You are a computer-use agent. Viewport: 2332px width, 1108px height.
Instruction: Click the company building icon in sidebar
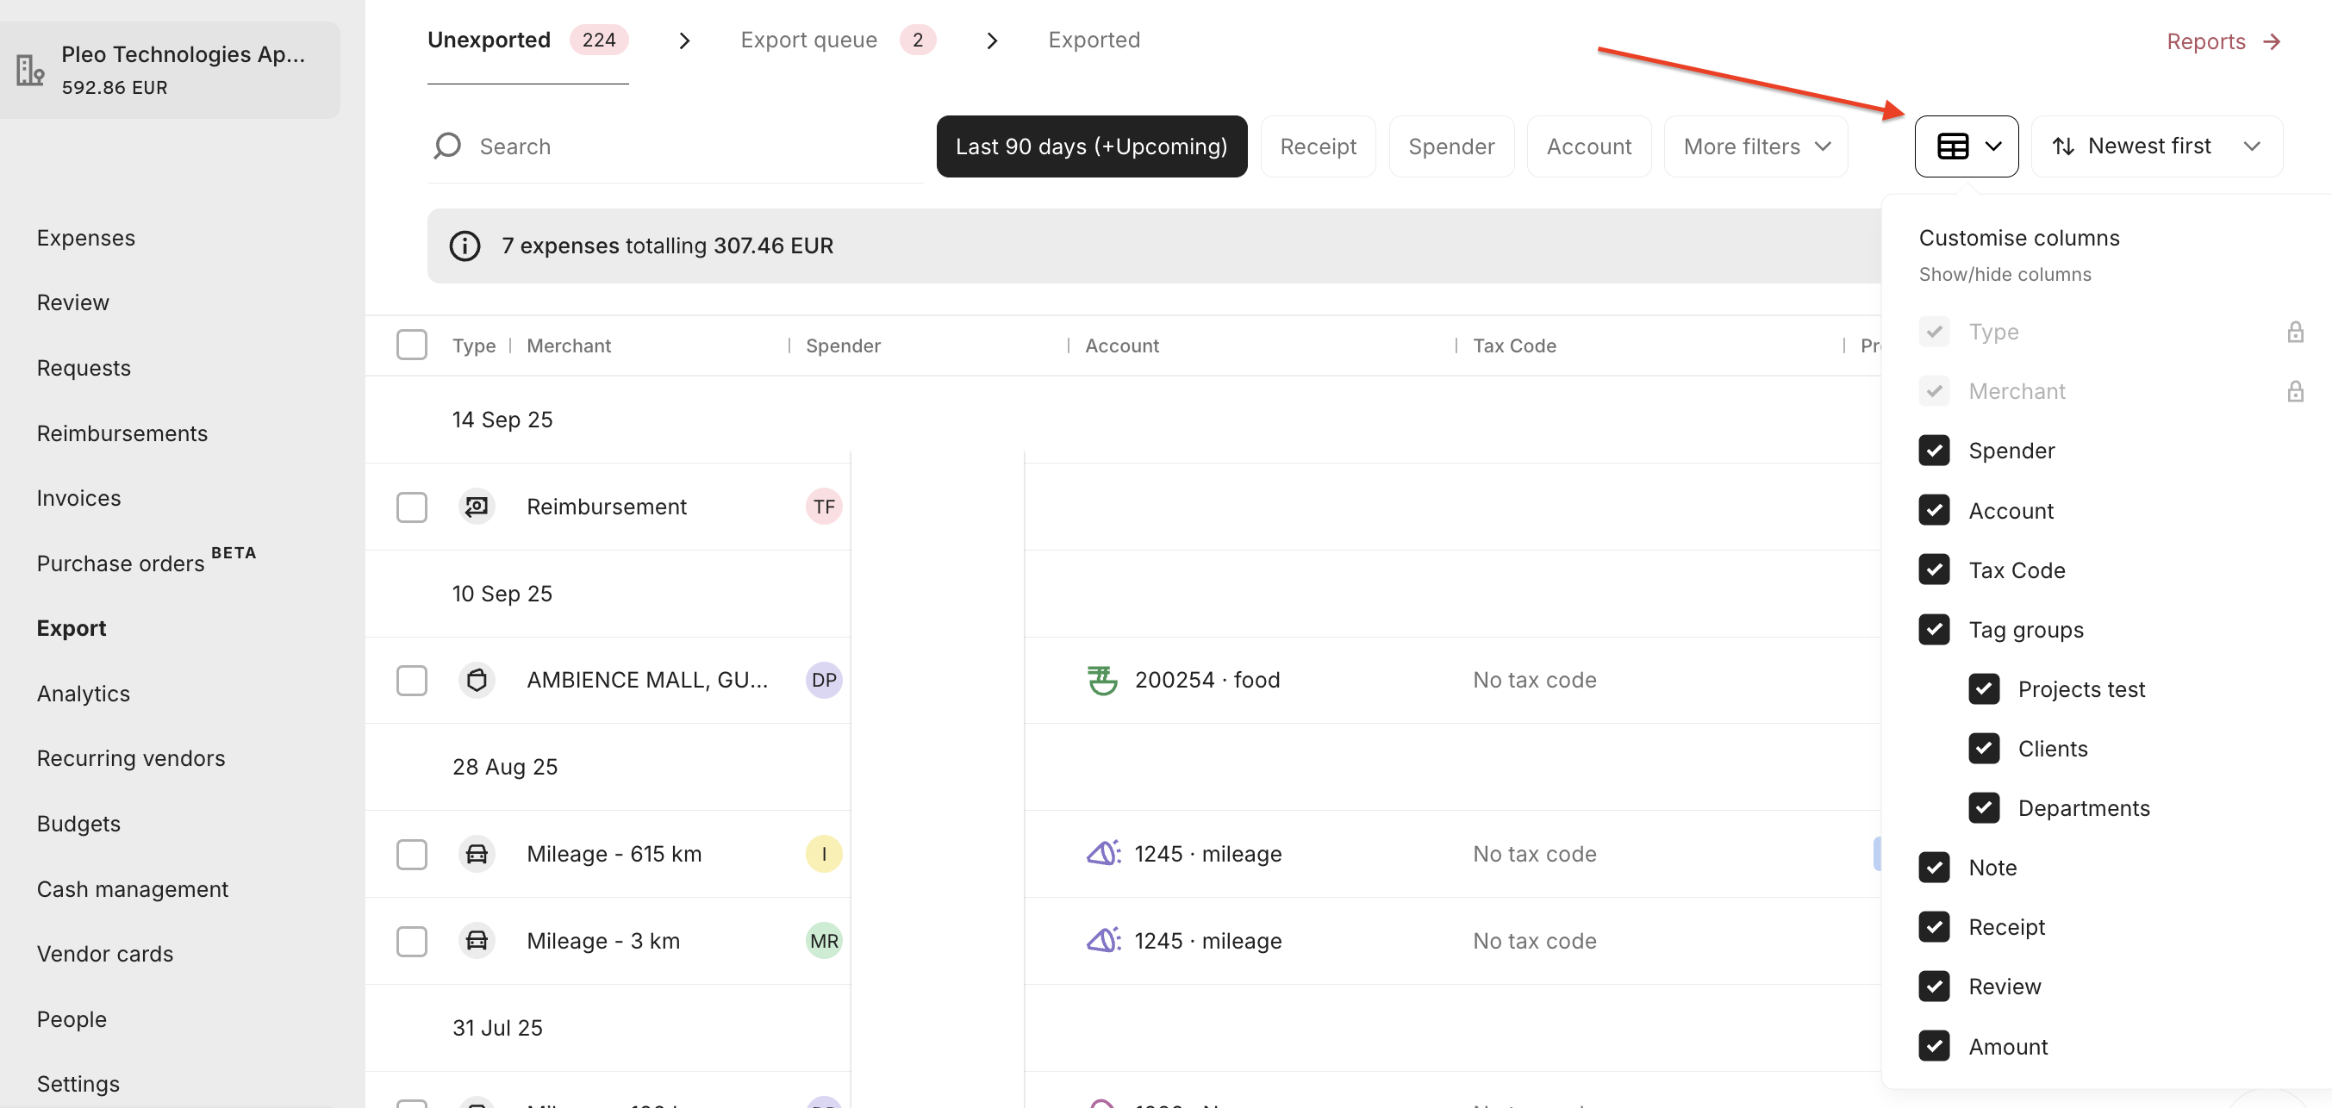pyautogui.click(x=30, y=70)
